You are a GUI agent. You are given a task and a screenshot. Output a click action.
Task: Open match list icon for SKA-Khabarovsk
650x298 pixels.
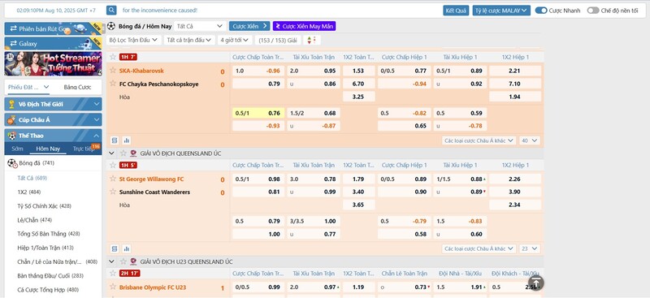point(115,140)
